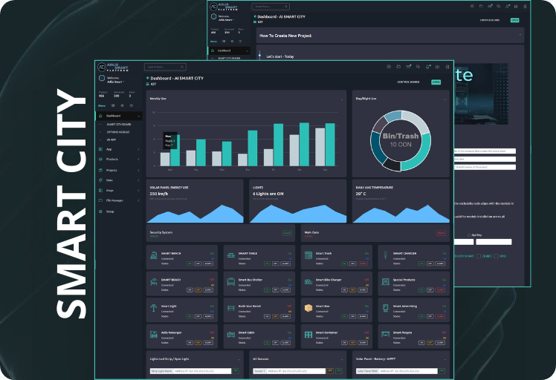Click the Smart Bus Shelter icon
The width and height of the screenshot is (556, 380).
[x=231, y=283]
